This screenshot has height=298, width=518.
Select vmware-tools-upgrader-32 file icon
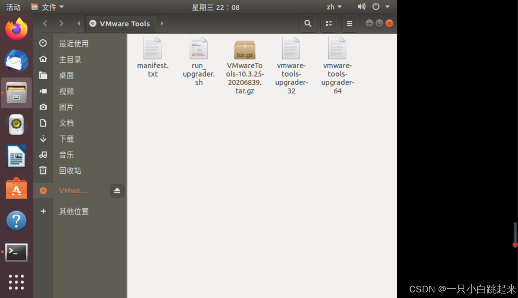291,48
